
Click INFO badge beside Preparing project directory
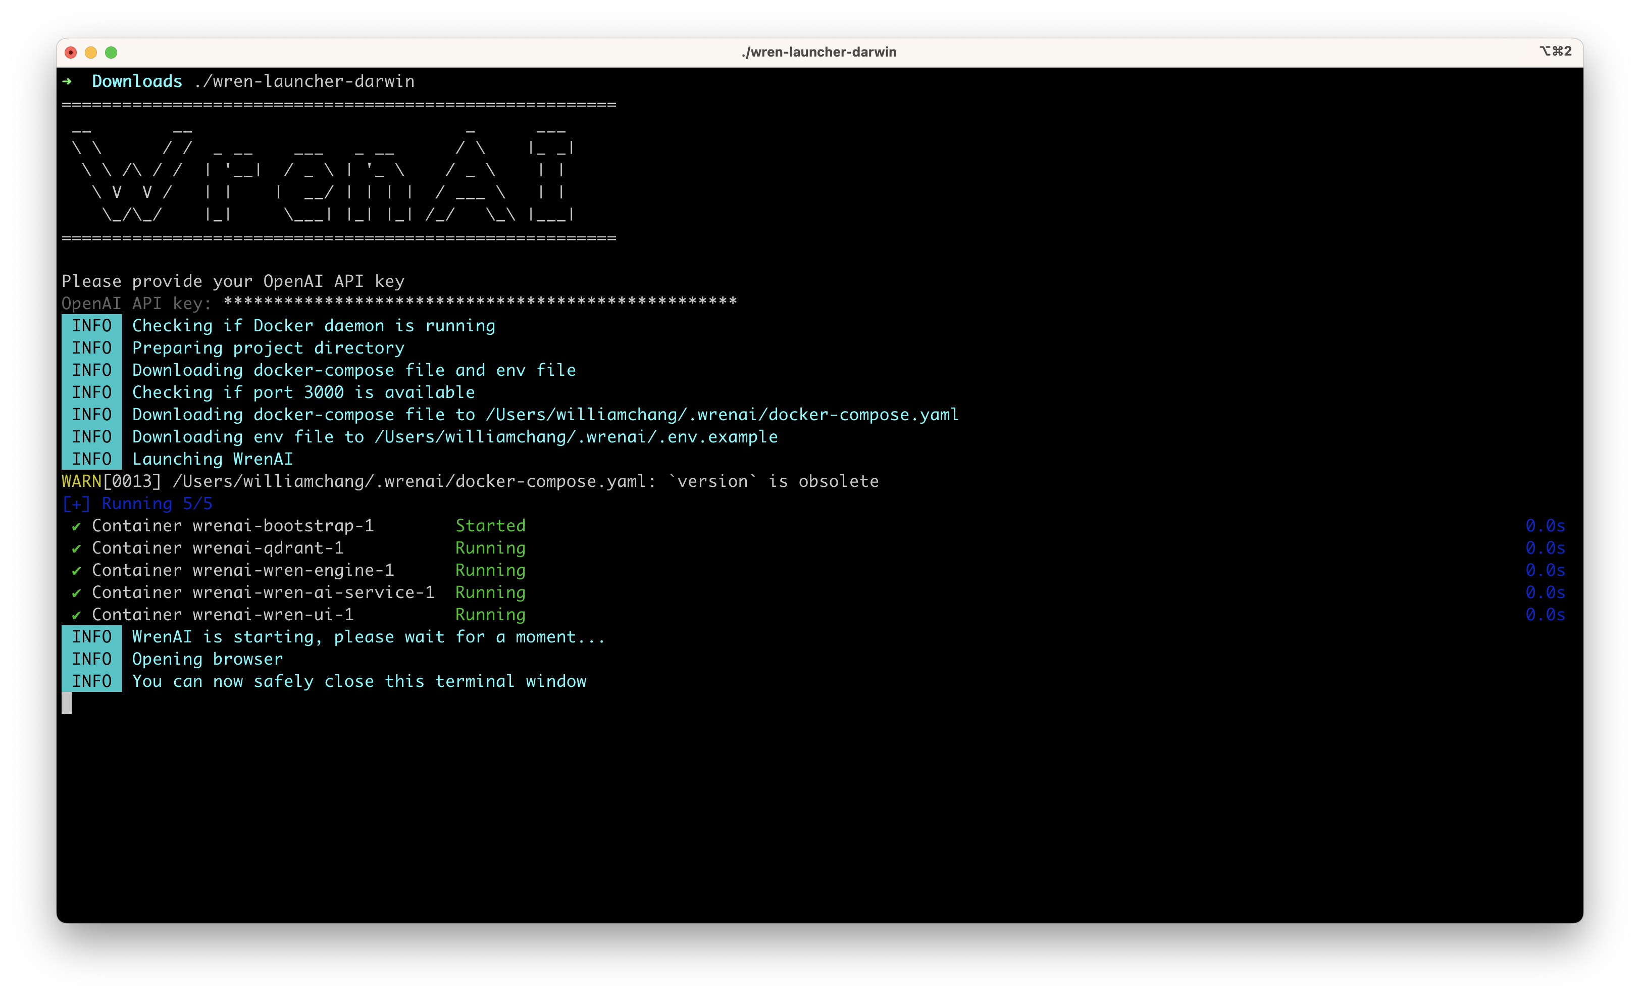pos(92,348)
